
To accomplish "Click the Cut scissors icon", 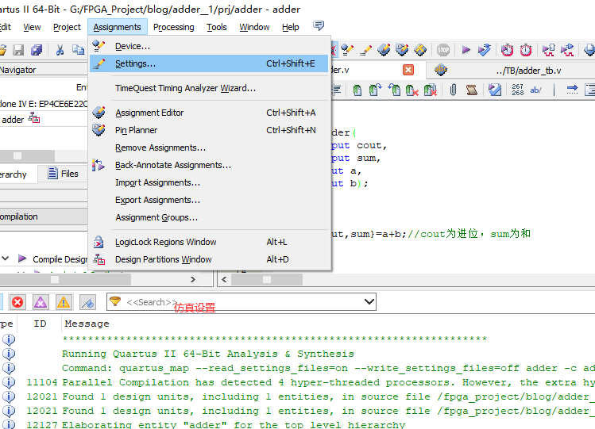I will point(60,50).
